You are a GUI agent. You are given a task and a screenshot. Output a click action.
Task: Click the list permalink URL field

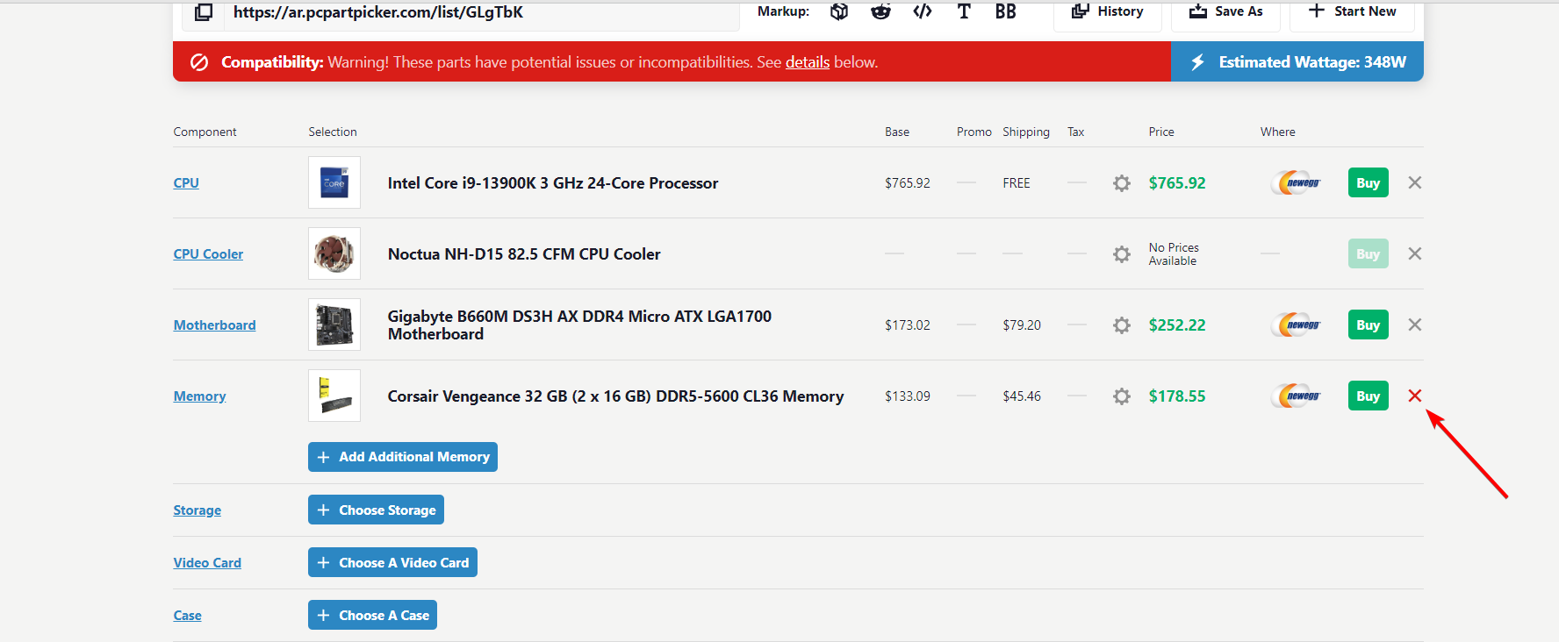482,12
